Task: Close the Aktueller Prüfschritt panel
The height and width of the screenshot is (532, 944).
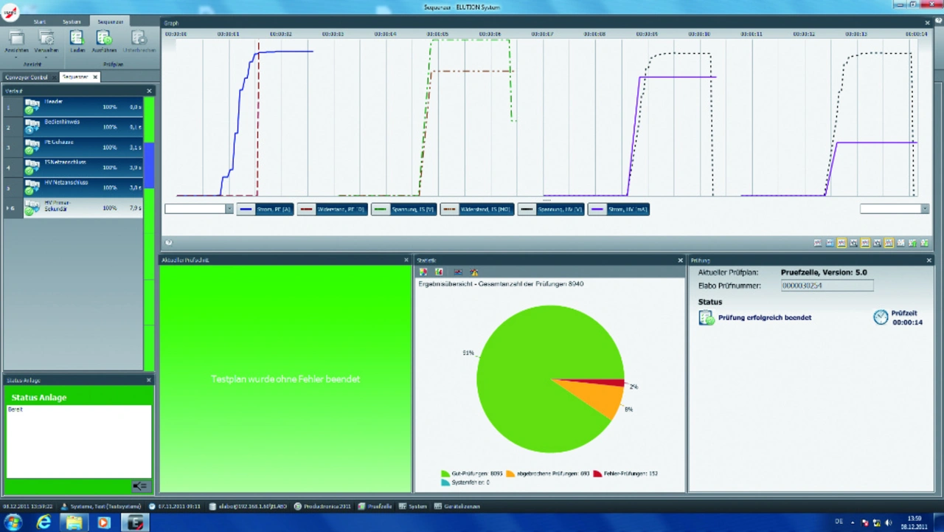Action: 406,260
